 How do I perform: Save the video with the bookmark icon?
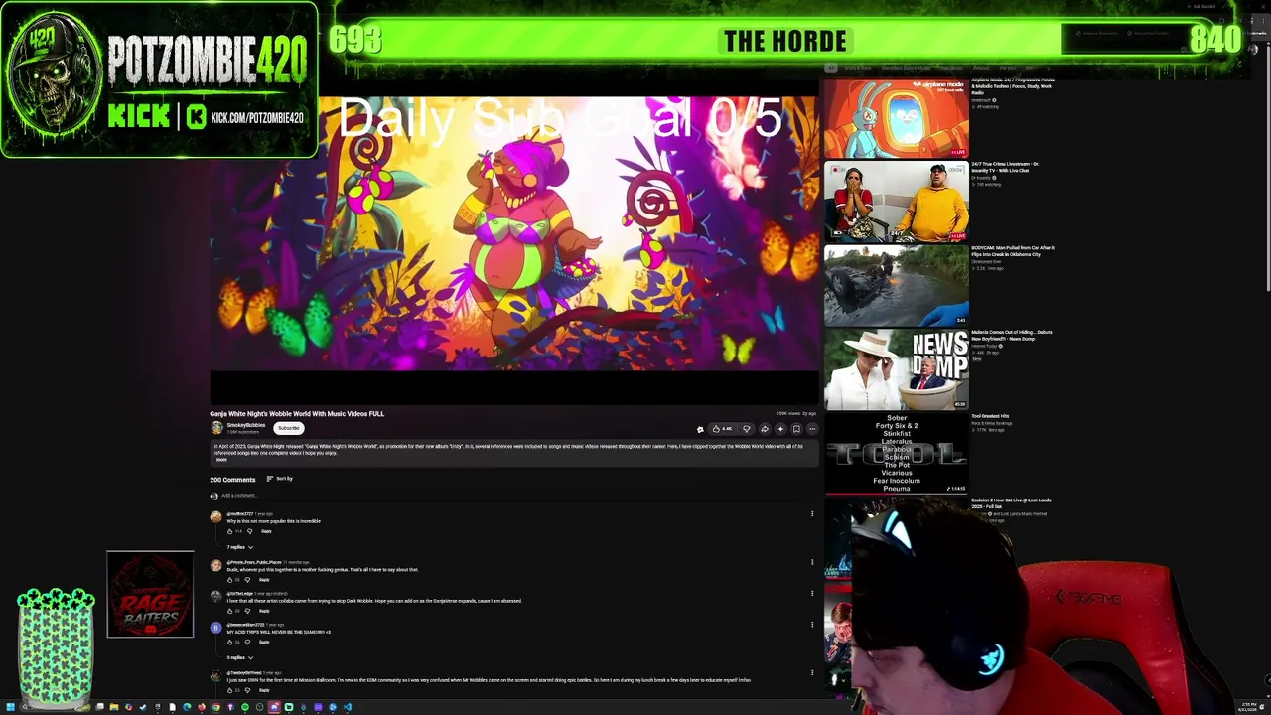coord(796,429)
